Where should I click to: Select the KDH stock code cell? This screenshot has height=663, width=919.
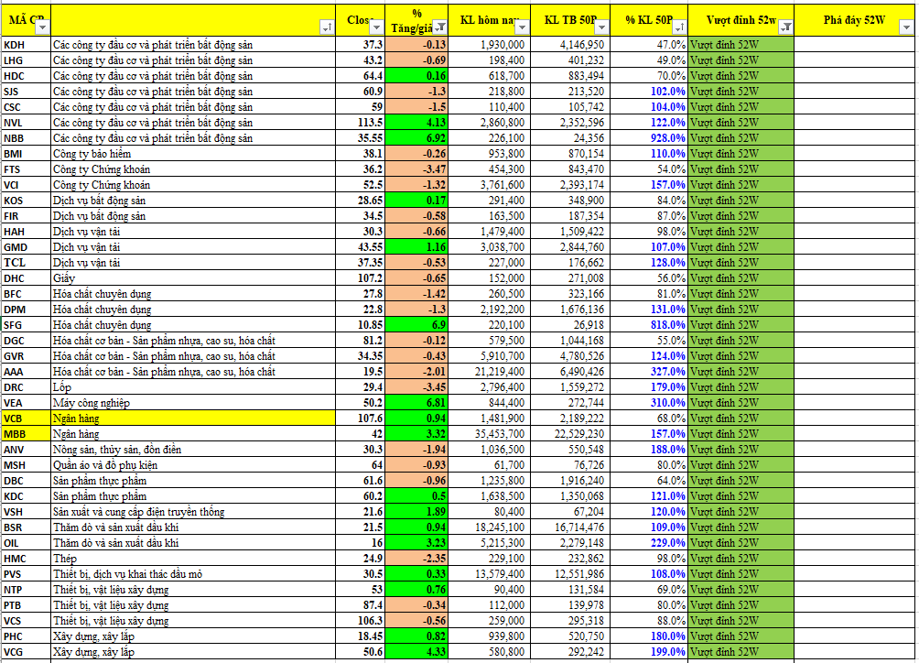pos(25,45)
